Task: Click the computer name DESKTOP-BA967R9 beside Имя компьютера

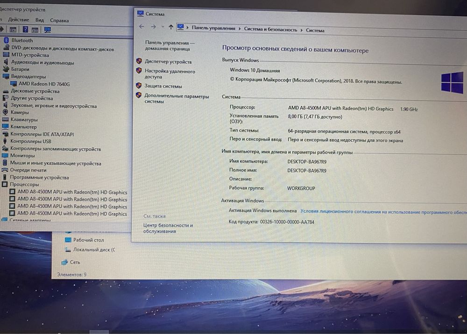Action: point(307,162)
